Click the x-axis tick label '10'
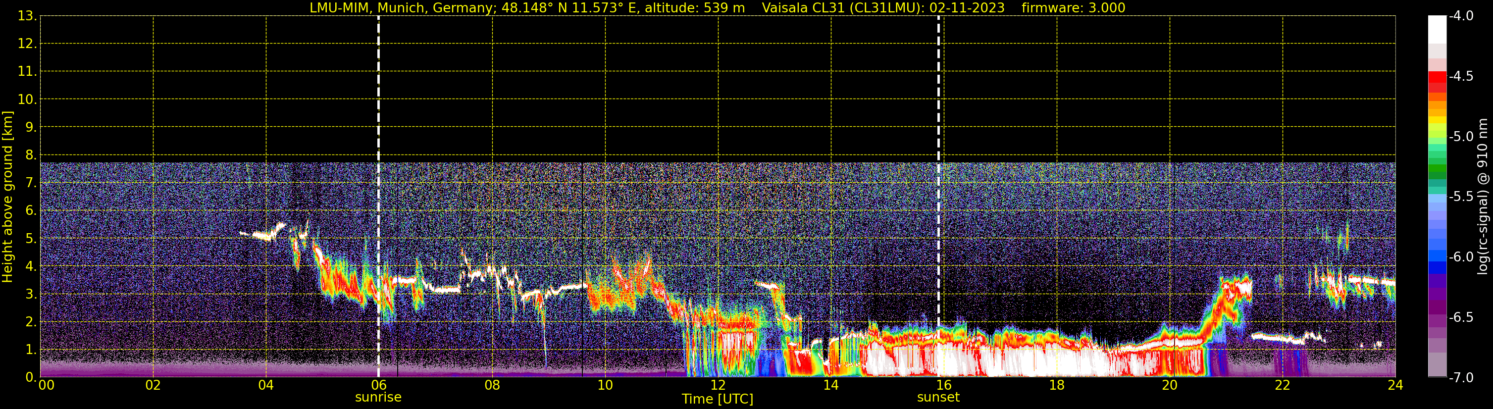1493x409 pixels. coord(605,385)
